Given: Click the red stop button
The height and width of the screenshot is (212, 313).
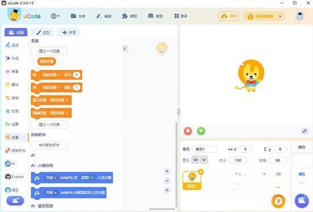Looking at the screenshot, I should 188,131.
